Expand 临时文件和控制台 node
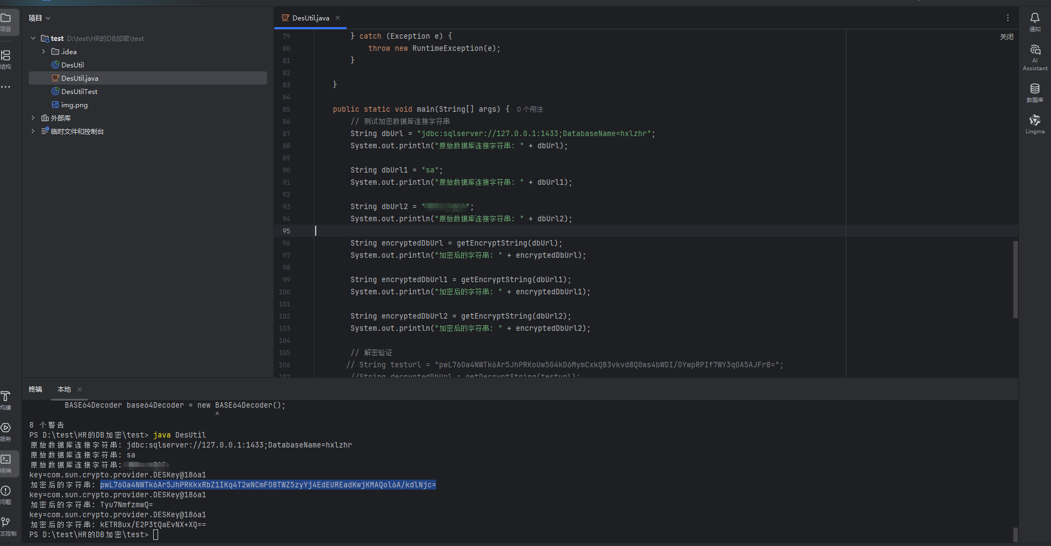Screen dimensions: 1051x546 33,131
